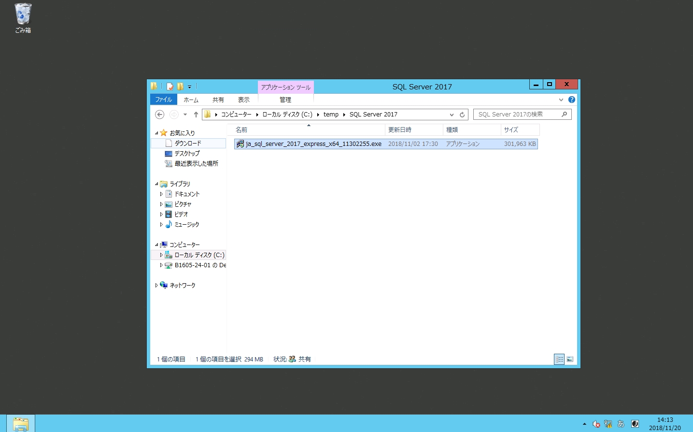Click the temp breadcrumb in address bar
This screenshot has height=432, width=693.
tap(331, 115)
